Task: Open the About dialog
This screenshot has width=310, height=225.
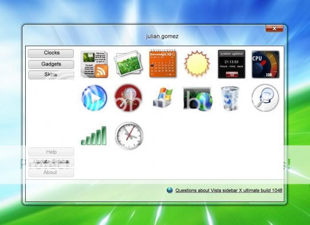Action: click(51, 173)
